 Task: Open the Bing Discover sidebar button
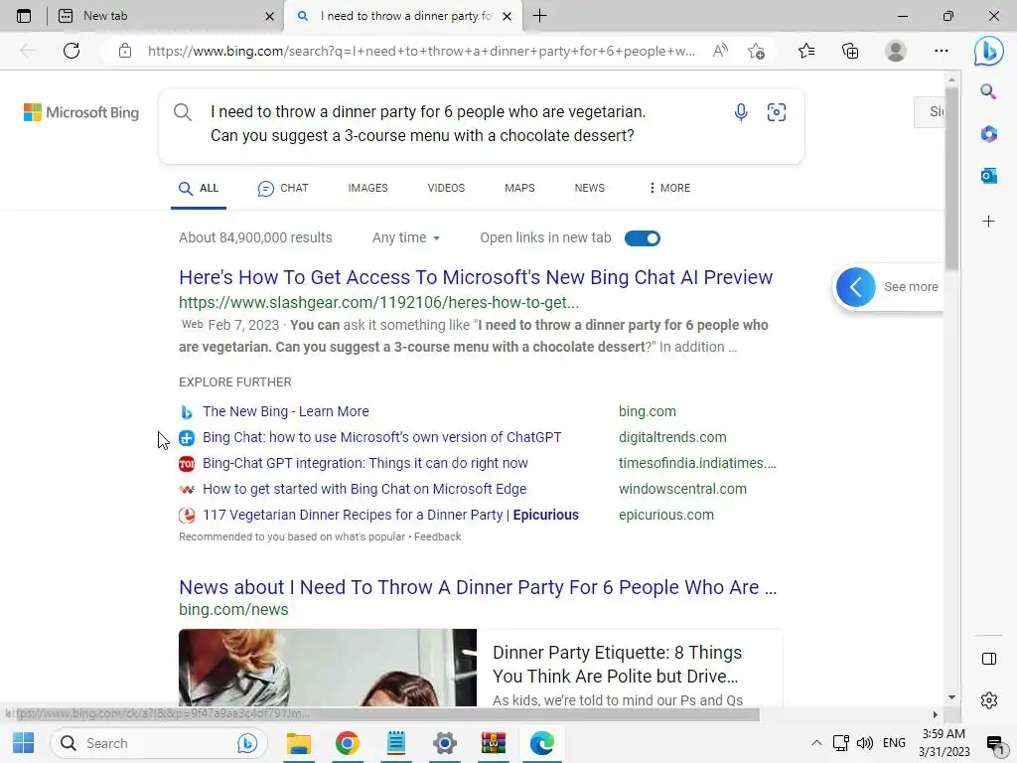coord(988,51)
